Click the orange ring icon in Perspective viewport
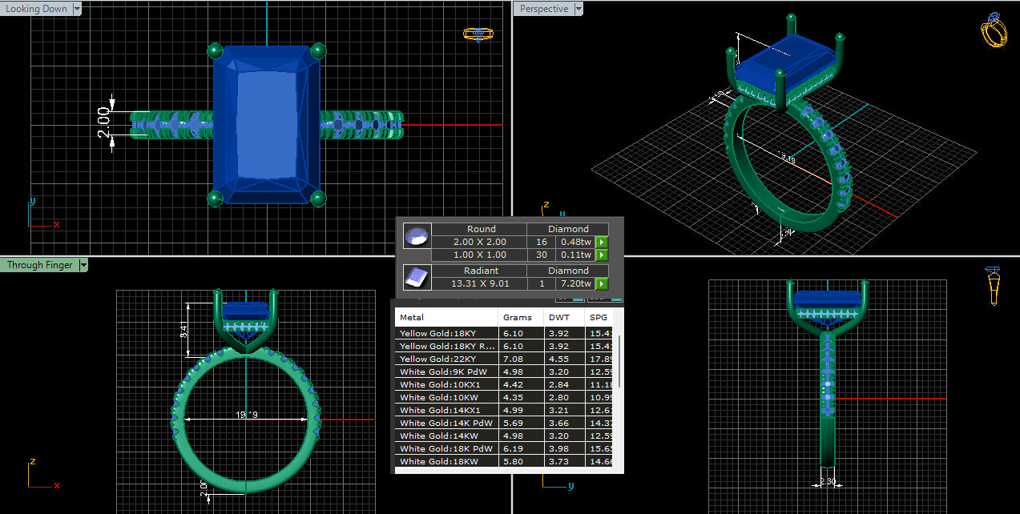The height and width of the screenshot is (514, 1020). coord(993,31)
